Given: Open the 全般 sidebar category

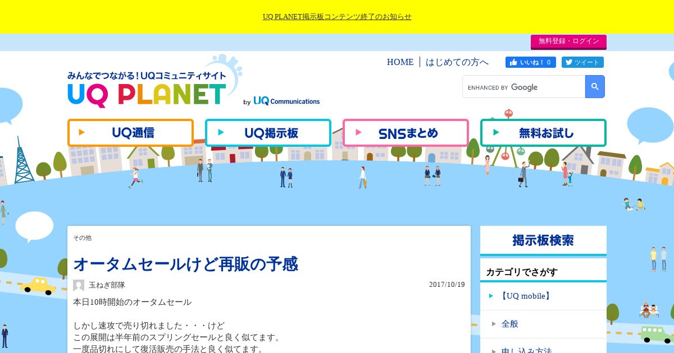Looking at the screenshot, I should coord(510,324).
